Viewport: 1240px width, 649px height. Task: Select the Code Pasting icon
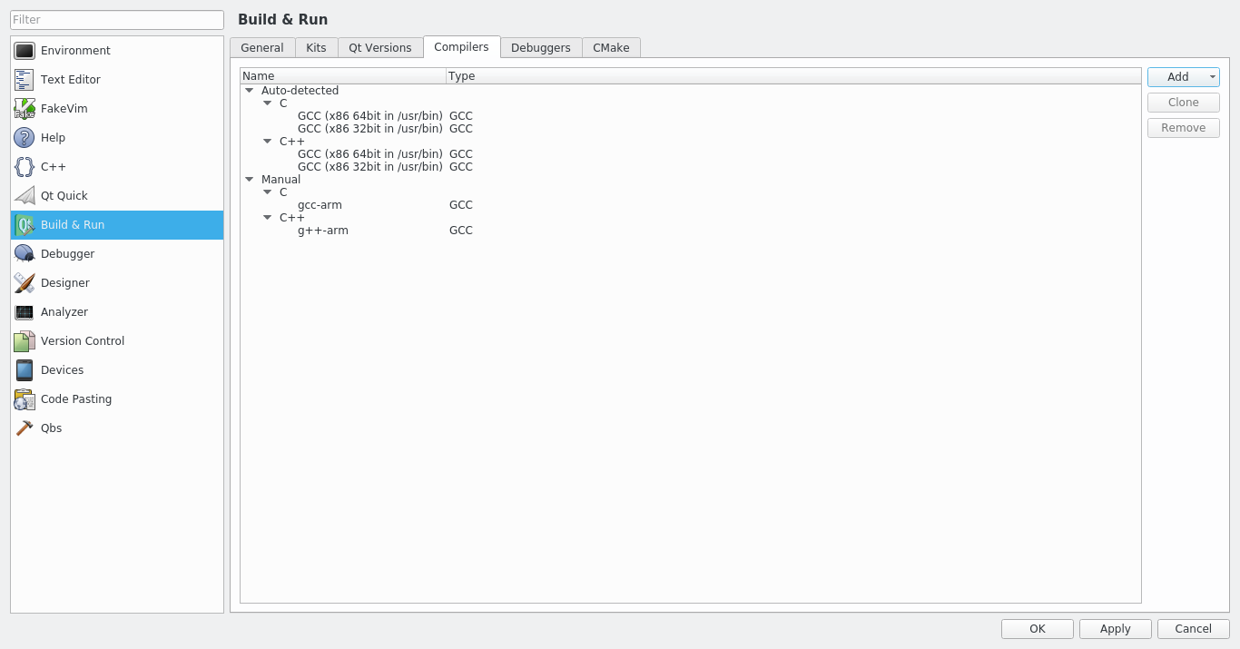point(25,399)
